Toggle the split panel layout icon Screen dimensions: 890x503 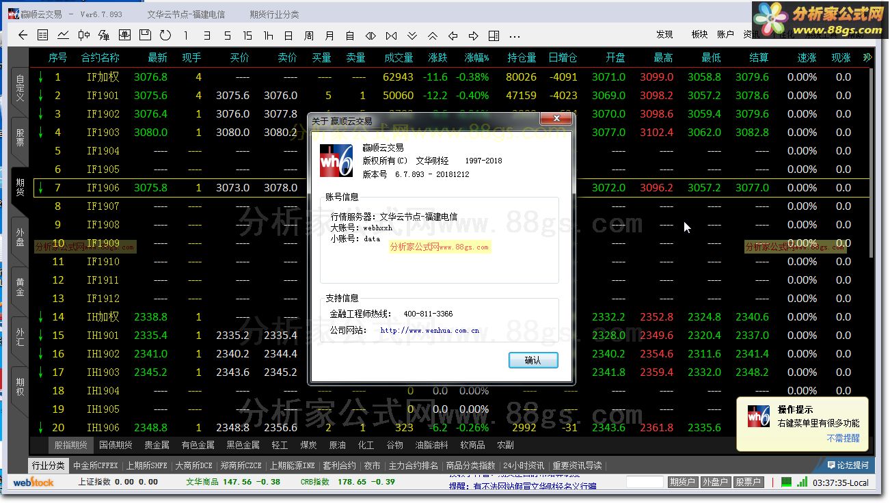point(494,36)
